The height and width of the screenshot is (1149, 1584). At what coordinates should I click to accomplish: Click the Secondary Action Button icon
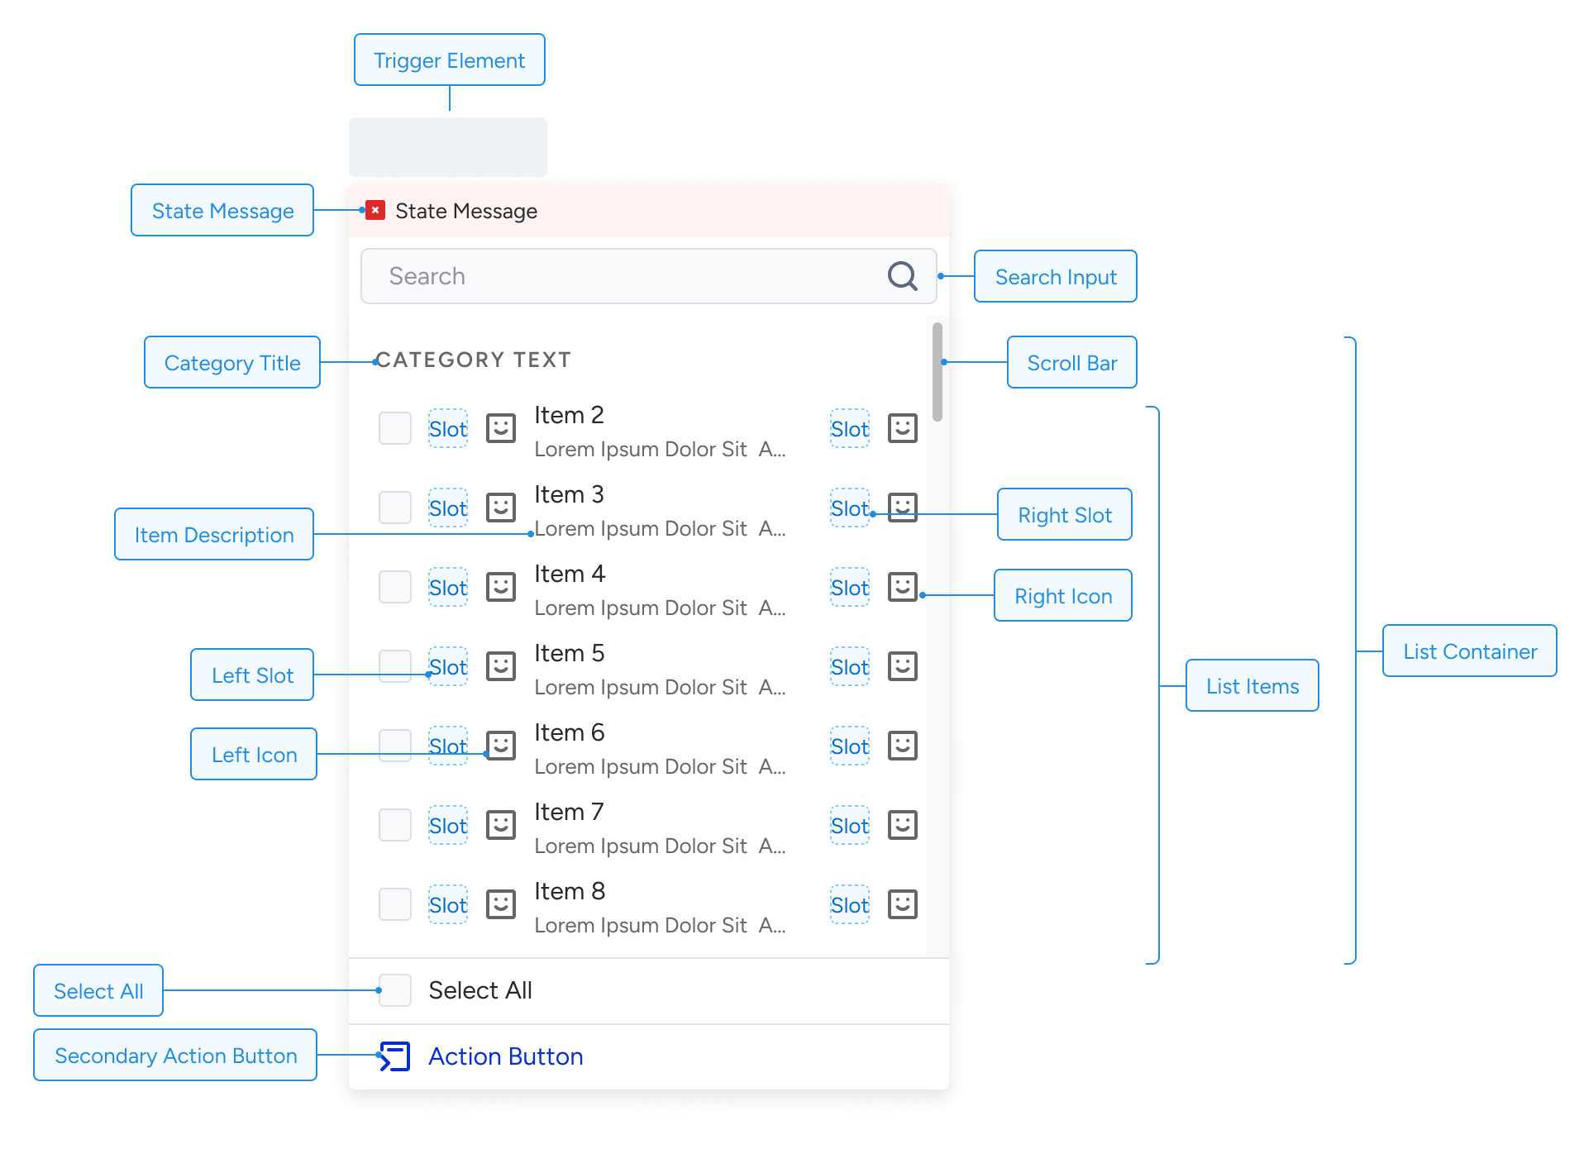395,1056
